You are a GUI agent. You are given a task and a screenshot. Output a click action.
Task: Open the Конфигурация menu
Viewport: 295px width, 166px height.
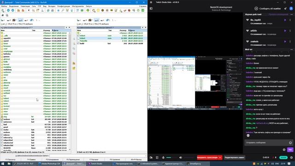click(64, 6)
